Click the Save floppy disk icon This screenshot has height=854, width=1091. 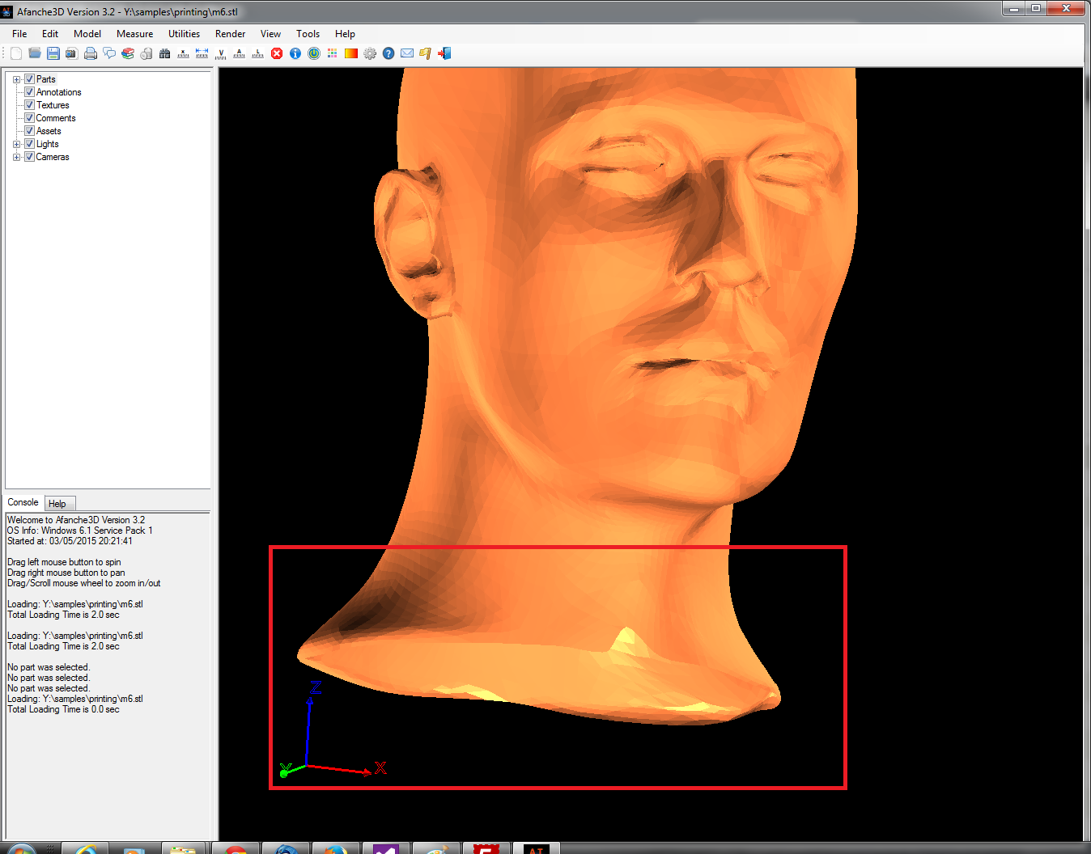(53, 53)
